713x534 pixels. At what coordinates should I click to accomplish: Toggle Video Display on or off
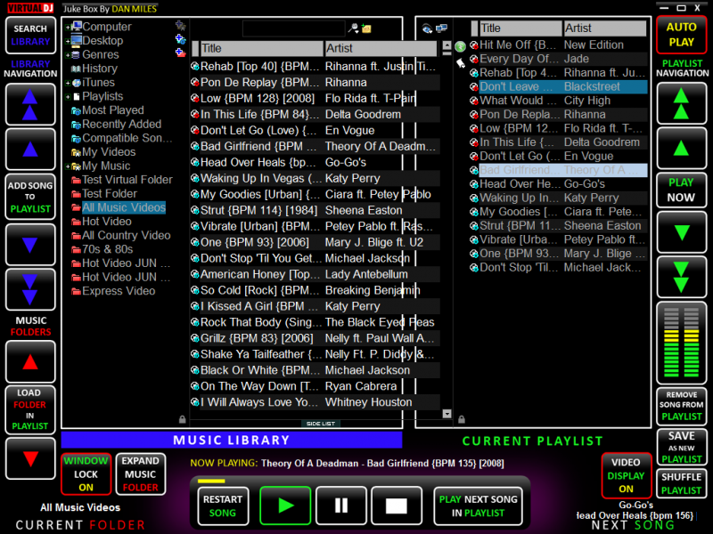coord(626,474)
